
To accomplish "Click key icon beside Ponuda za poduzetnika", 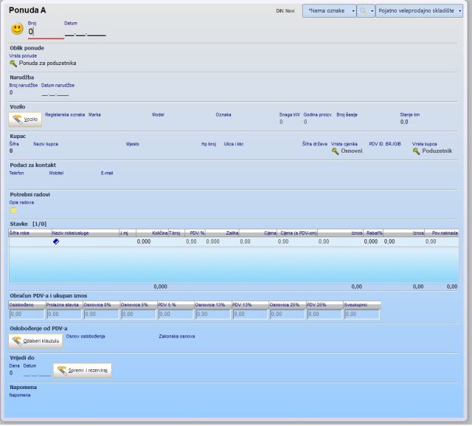I will click(x=13, y=63).
